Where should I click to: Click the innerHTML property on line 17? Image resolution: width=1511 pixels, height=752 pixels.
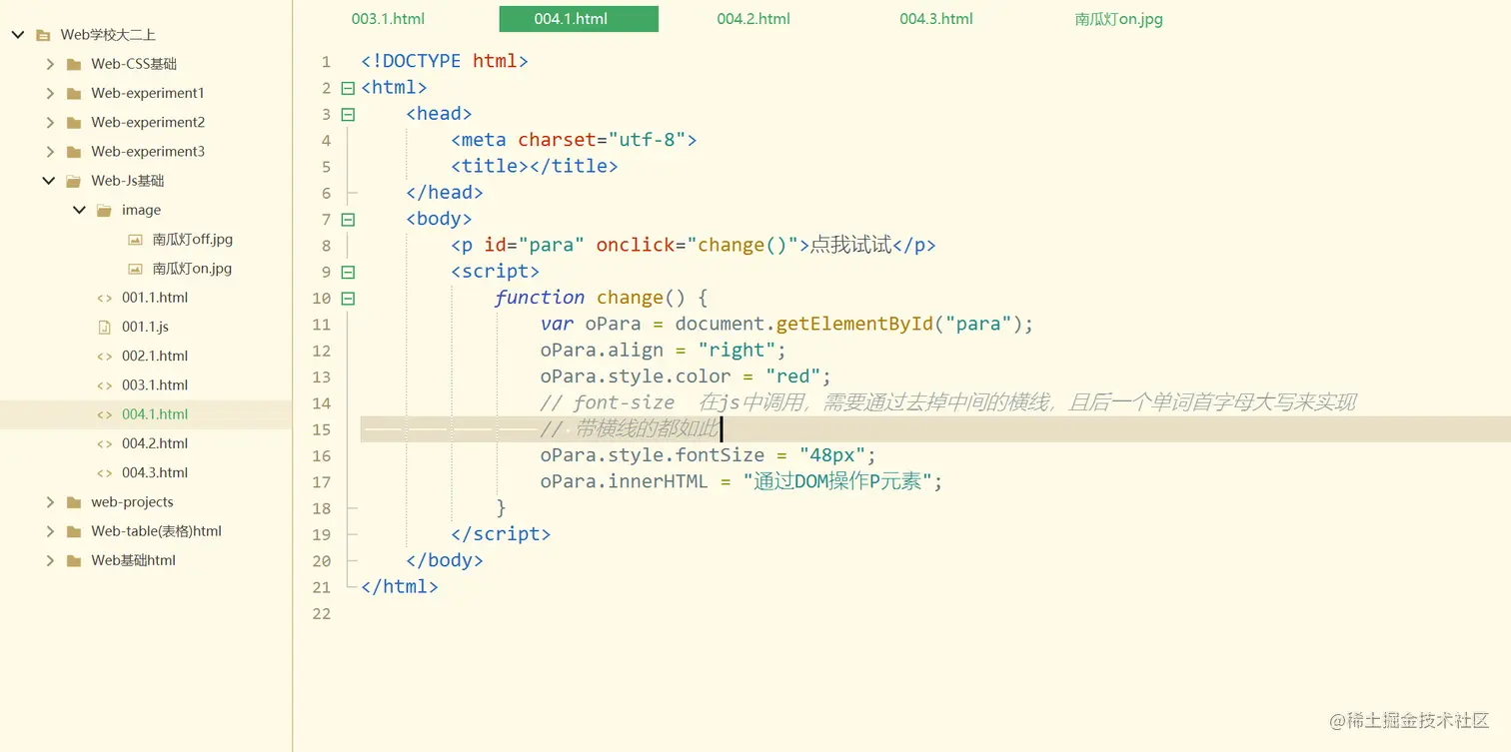coord(658,481)
